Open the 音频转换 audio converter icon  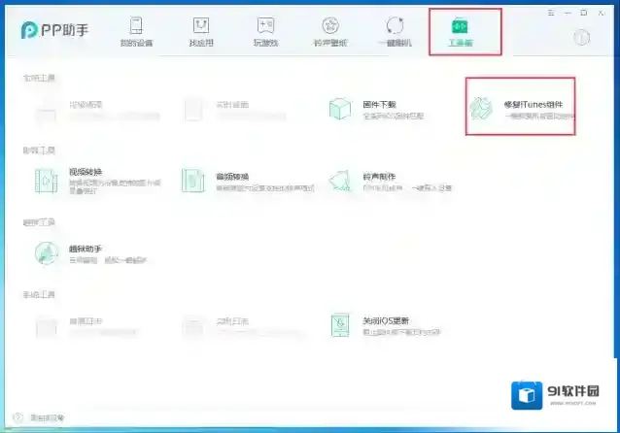[x=195, y=181]
